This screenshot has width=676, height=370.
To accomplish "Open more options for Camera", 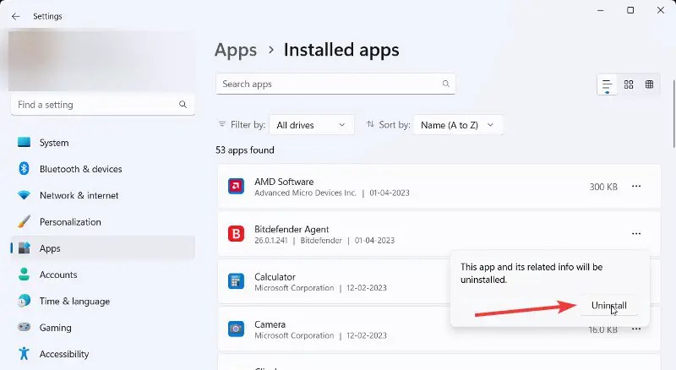I will tap(636, 329).
